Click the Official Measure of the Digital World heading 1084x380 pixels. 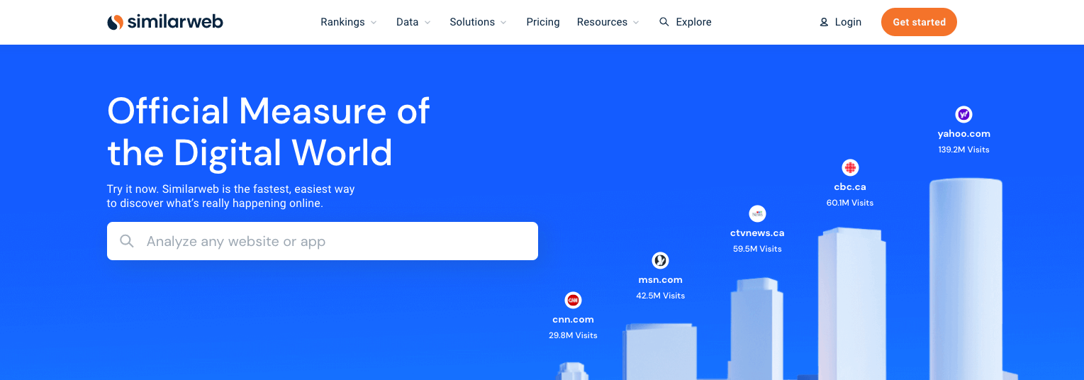(269, 132)
